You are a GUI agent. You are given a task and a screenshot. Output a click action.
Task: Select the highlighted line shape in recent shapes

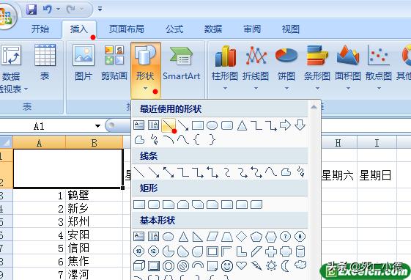[169, 125]
